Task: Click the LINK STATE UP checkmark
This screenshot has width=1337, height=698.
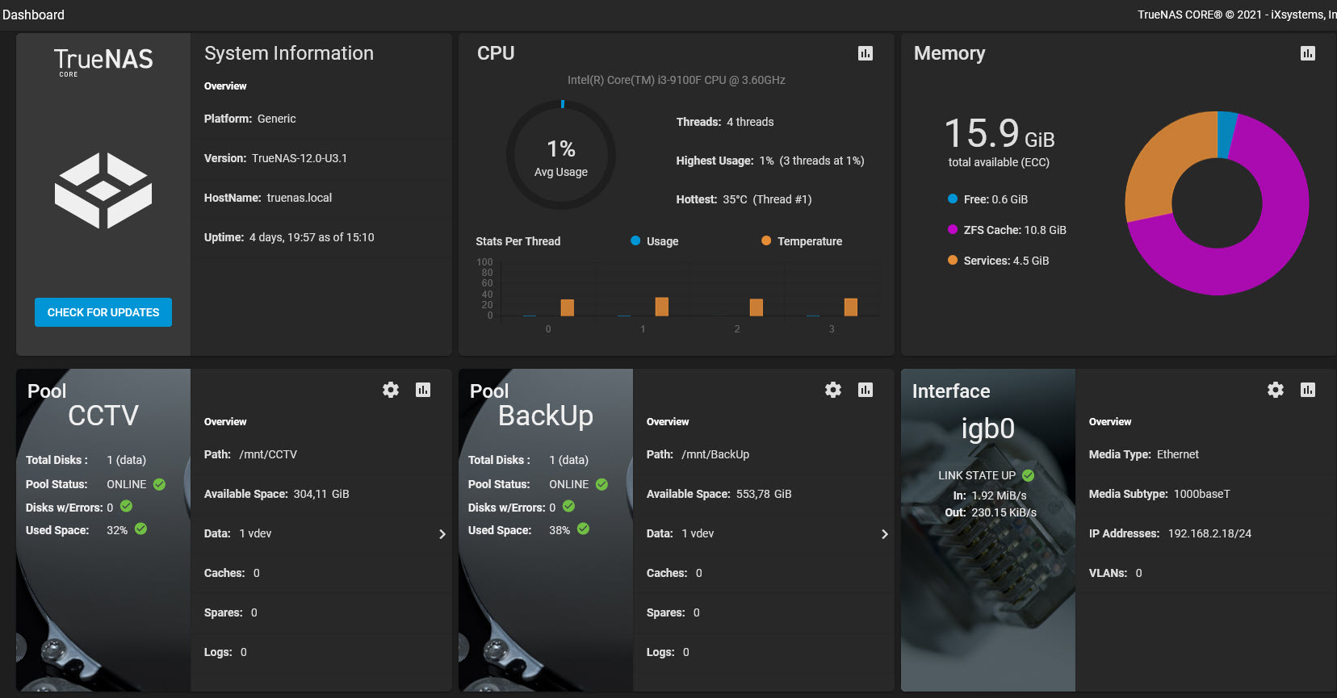Action: [1028, 475]
